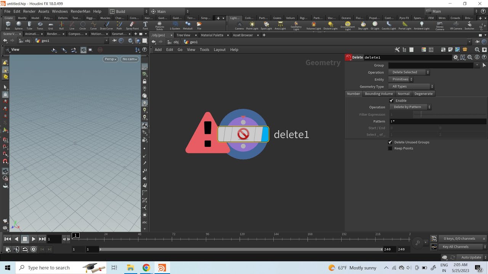The width and height of the screenshot is (488, 274).
Task: Create a Point Light from shelf
Action: coord(252,25)
